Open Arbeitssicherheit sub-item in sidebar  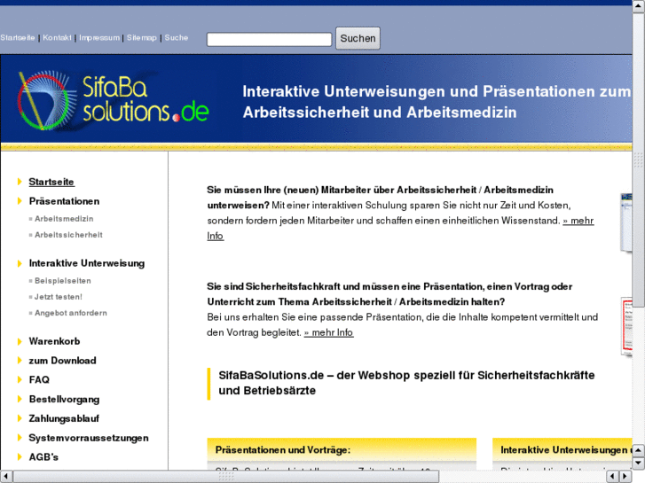point(68,235)
